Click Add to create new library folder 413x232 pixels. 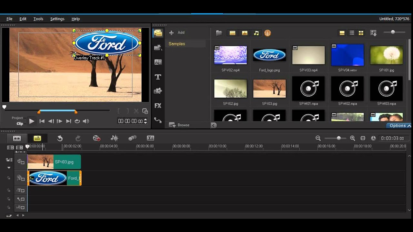[x=177, y=33]
